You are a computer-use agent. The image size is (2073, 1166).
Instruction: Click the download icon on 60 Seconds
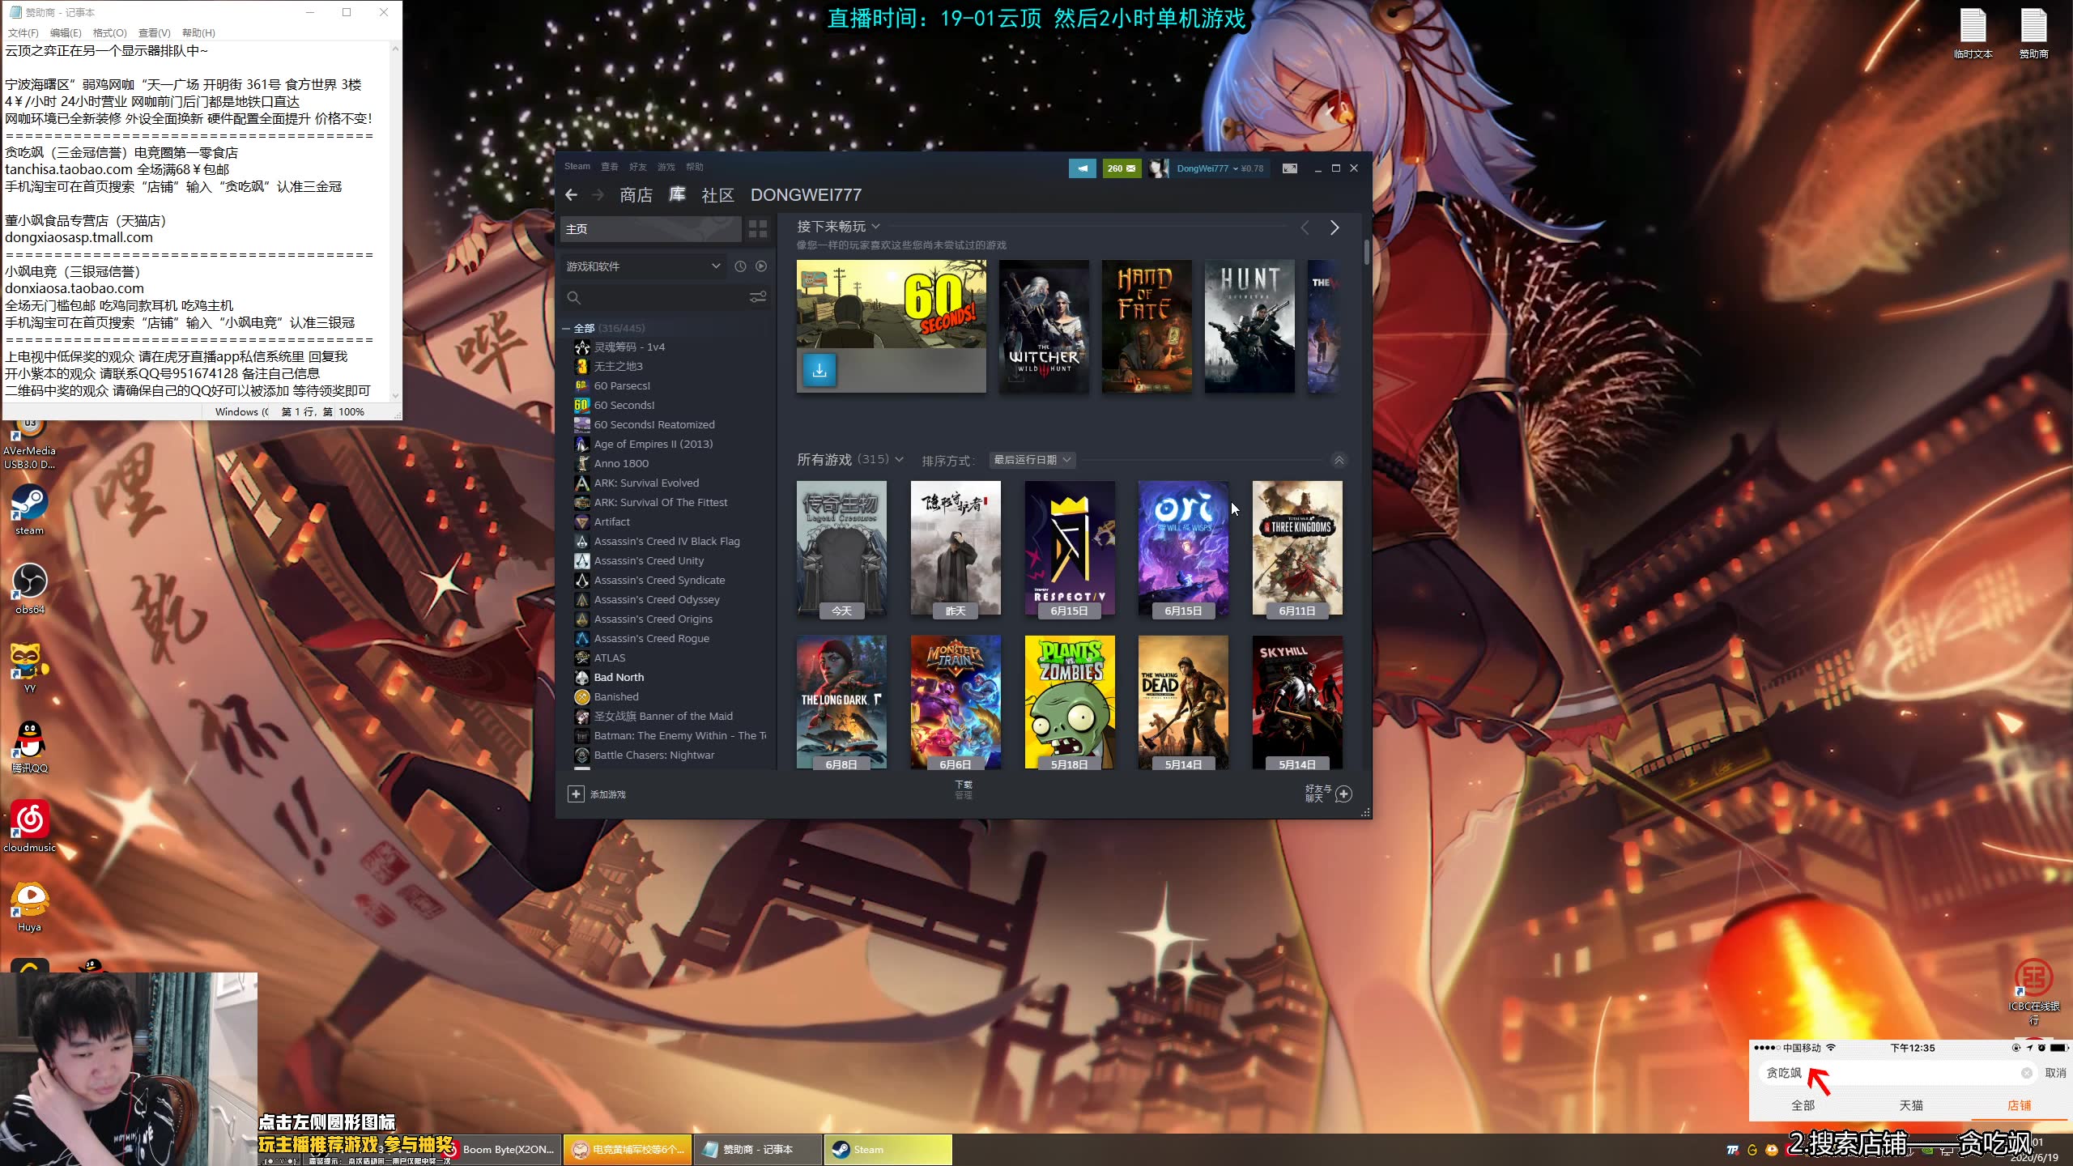[819, 371]
